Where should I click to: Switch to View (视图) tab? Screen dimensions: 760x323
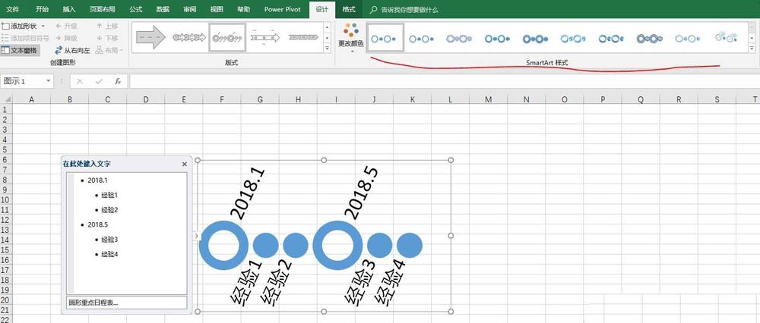(217, 9)
